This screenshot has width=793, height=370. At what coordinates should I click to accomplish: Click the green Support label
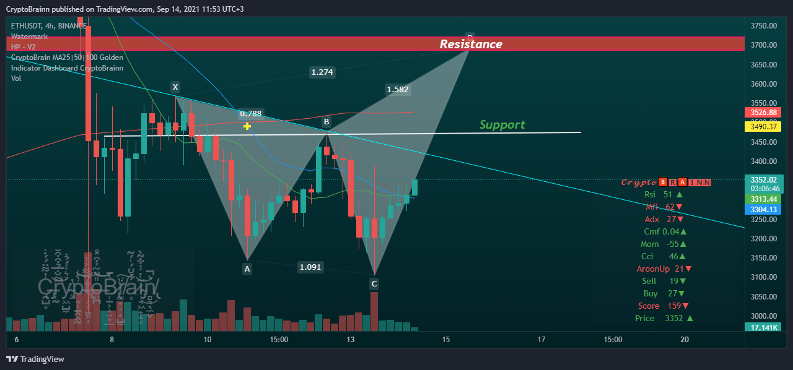(x=502, y=124)
